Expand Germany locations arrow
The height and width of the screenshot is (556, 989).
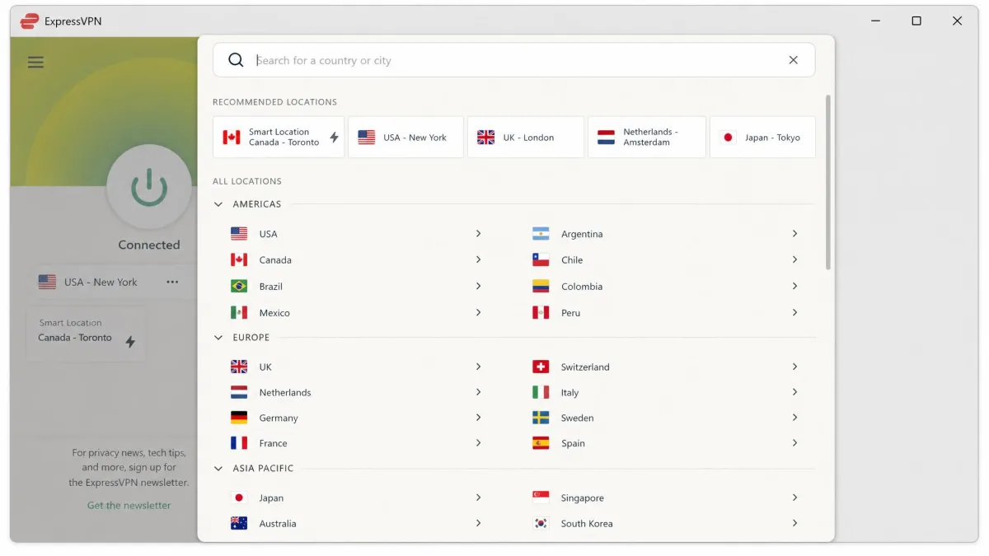point(478,418)
